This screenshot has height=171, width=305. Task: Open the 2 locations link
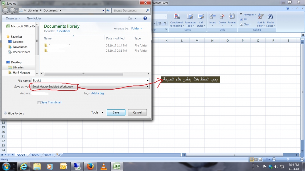[63, 31]
